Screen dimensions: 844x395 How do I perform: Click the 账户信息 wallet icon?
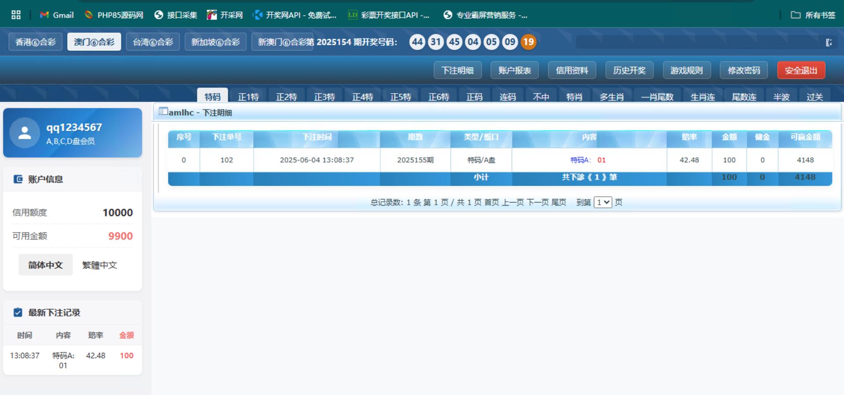18,179
